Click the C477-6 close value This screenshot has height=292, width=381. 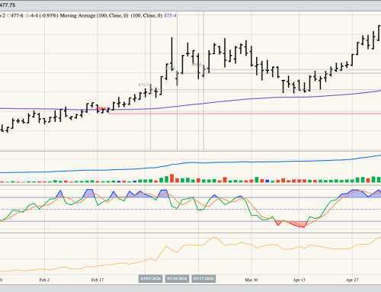[x=14, y=15]
